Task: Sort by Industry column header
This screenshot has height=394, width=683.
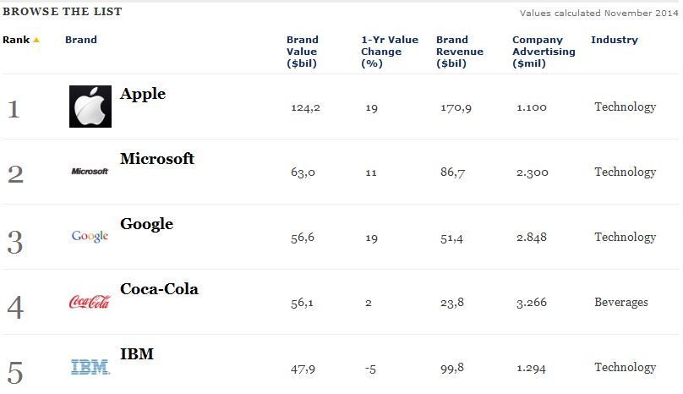Action: (614, 40)
